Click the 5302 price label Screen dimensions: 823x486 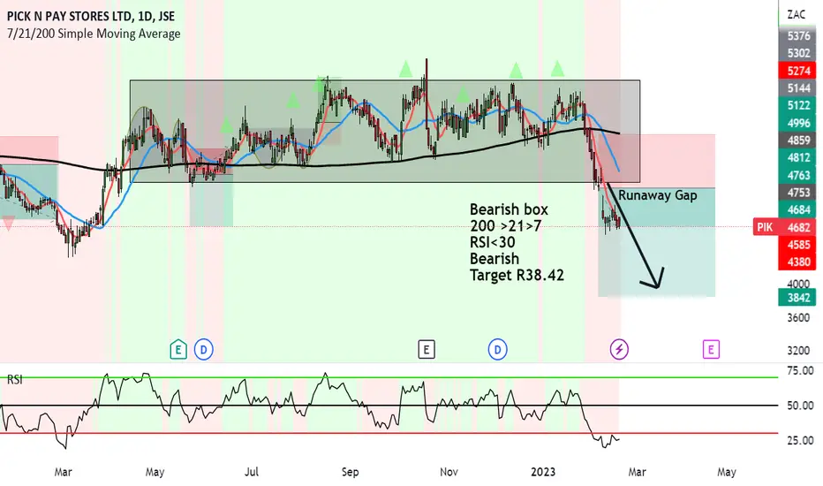798,53
